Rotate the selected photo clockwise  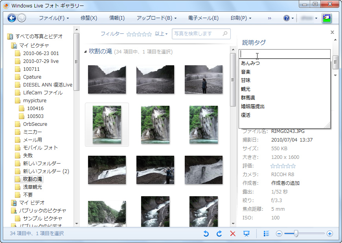pyautogui.click(x=219, y=234)
